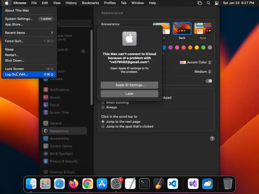Toggle the switch below Medium dropdown
Image resolution: width=259 pixels, height=194 pixels.
click(x=209, y=81)
